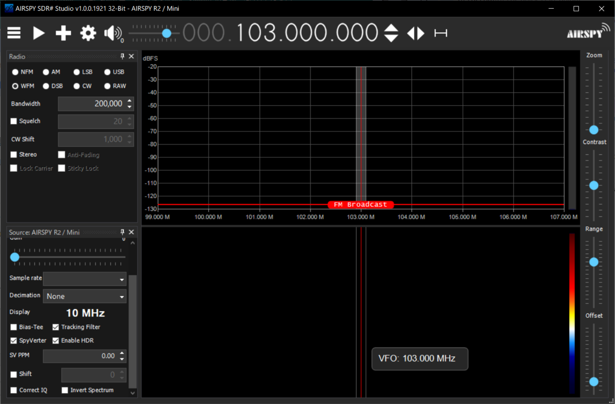Start the radio with Play button
Image resolution: width=615 pixels, height=404 pixels.
(x=39, y=33)
